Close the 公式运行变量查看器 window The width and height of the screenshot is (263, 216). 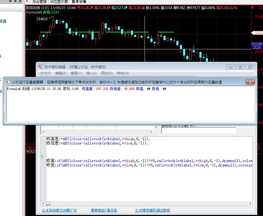point(250,82)
